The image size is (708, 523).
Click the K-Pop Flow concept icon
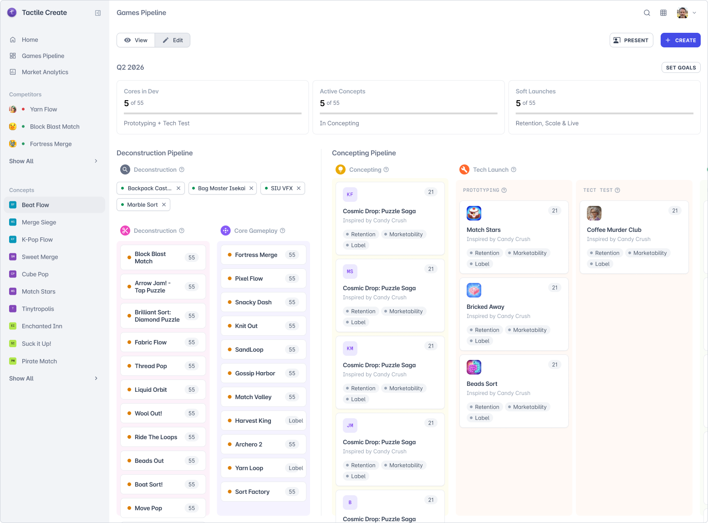pyautogui.click(x=13, y=240)
